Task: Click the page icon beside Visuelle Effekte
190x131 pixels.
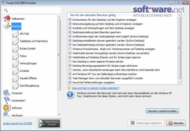Action: pyautogui.click(x=15, y=78)
